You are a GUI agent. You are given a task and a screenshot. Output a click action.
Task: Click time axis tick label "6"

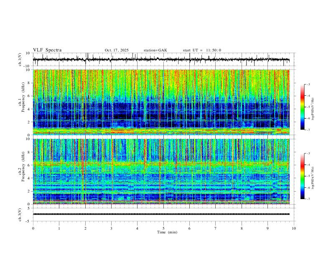(x=189, y=228)
